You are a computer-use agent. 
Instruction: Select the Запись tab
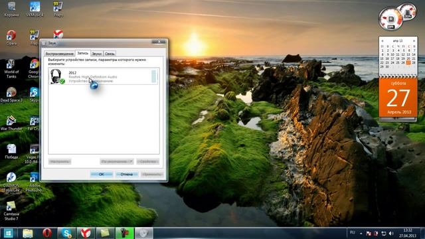point(82,53)
